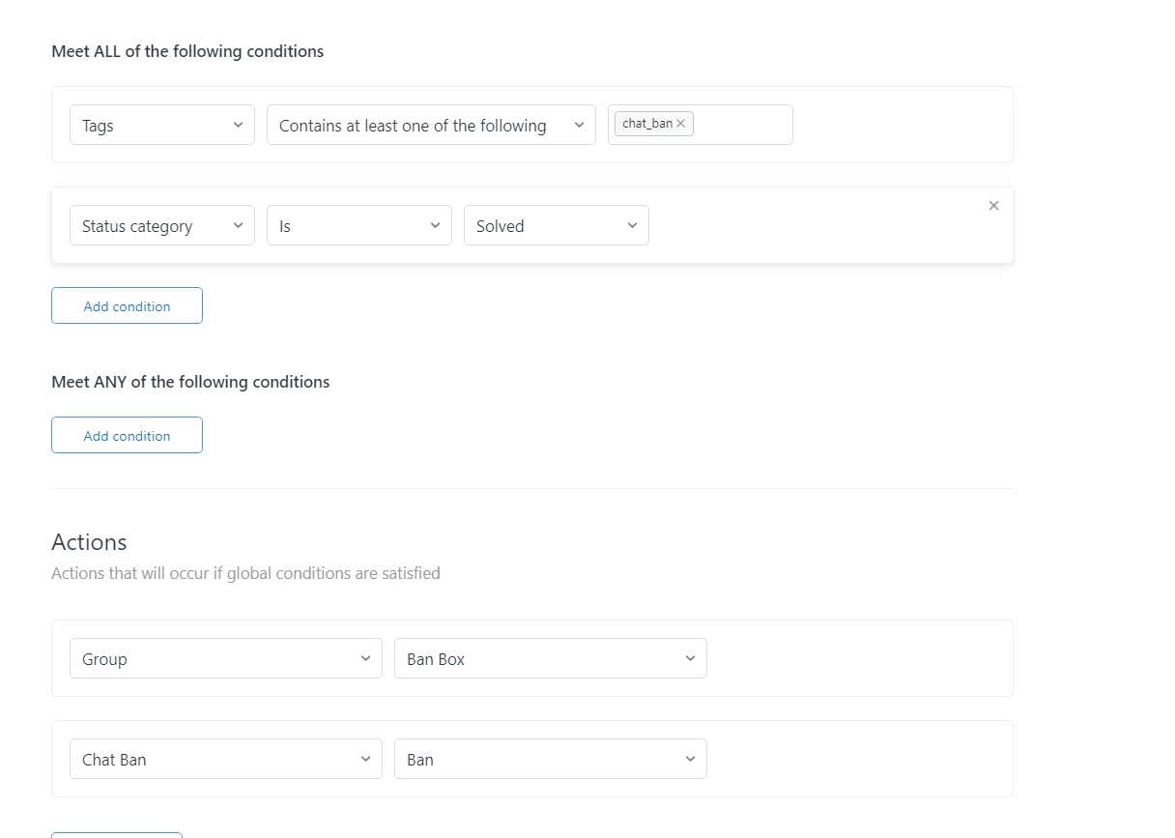Click the Actions section heading
Image resolution: width=1175 pixels, height=838 pixels.
tap(89, 542)
